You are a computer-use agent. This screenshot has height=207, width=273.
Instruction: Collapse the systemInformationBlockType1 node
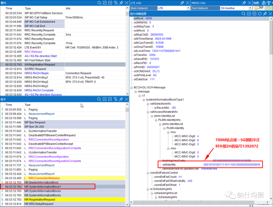[x=144, y=100]
